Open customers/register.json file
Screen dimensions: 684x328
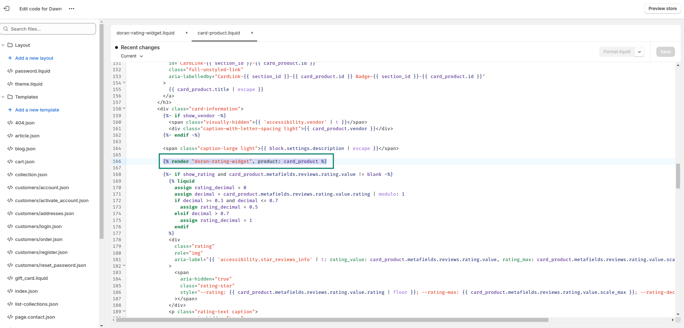41,252
